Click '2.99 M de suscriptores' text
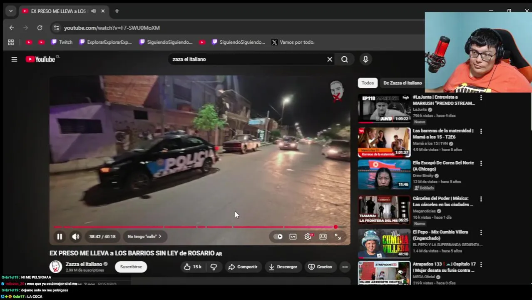 tap(85, 270)
